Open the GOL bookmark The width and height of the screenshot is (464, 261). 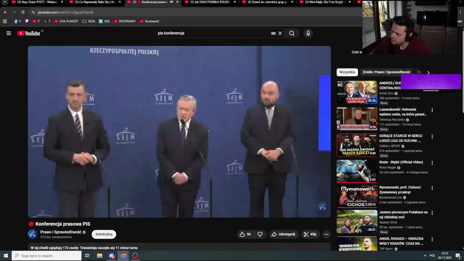pyautogui.click(x=104, y=21)
